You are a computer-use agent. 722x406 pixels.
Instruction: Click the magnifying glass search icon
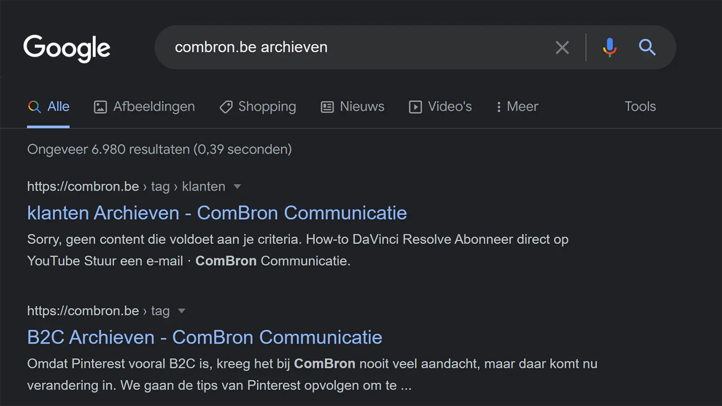[x=647, y=47]
